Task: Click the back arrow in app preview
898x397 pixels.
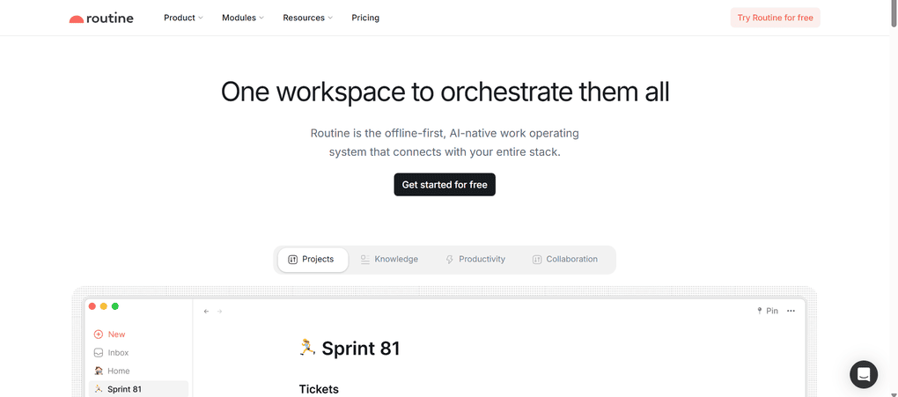Action: [x=206, y=311]
